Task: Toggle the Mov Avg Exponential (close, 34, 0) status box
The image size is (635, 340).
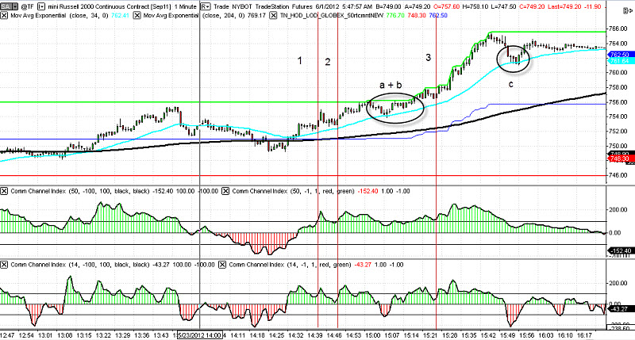Action: (x=4, y=15)
